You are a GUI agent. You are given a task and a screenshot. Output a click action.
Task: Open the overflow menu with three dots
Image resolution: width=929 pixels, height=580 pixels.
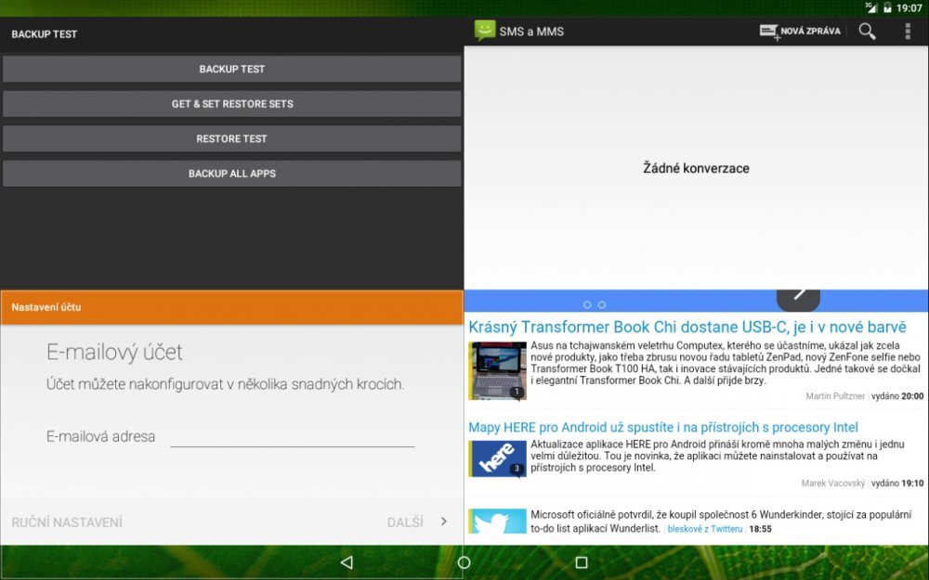[x=908, y=31]
